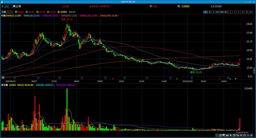The height and width of the screenshot is (138, 256).
Task: Click the MA(120) 2188.43 volume label
Action: tap(65, 85)
